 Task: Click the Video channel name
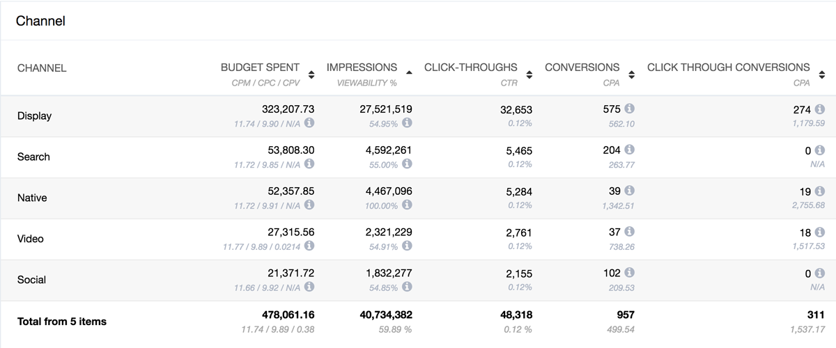[31, 239]
